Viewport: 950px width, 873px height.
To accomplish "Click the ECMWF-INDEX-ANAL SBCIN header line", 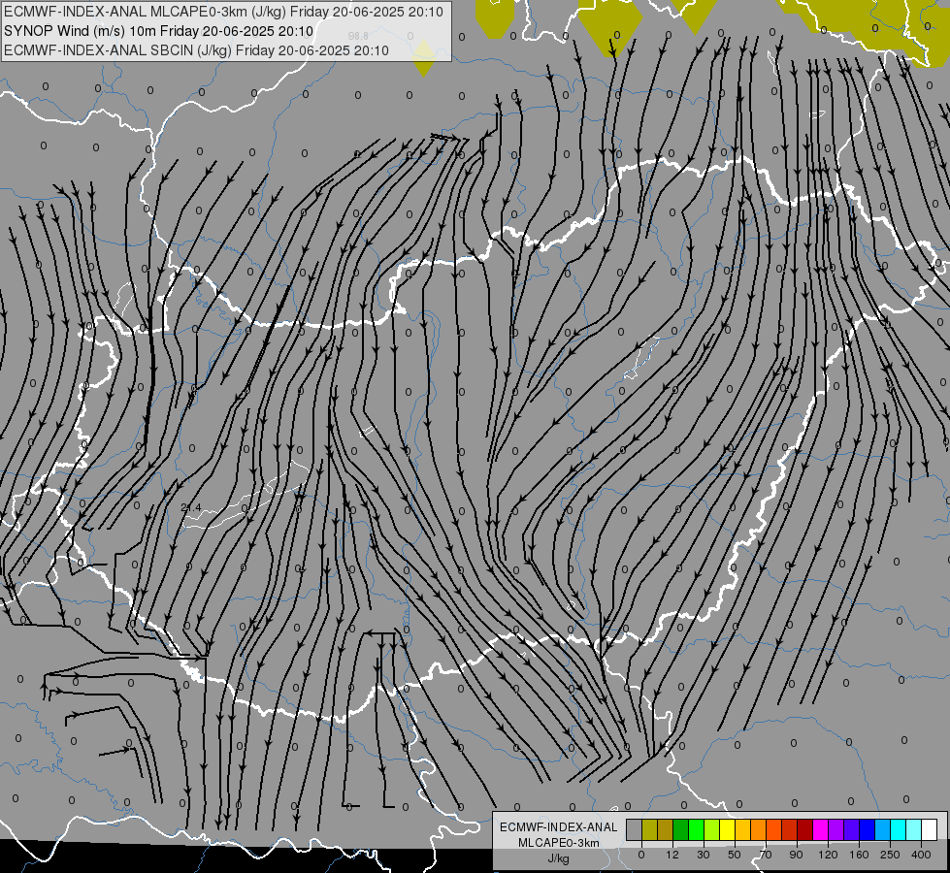I will click(x=196, y=50).
